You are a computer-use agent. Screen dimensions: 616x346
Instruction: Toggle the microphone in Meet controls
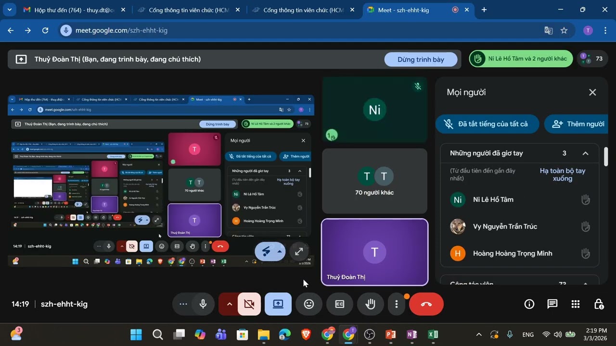(x=203, y=304)
